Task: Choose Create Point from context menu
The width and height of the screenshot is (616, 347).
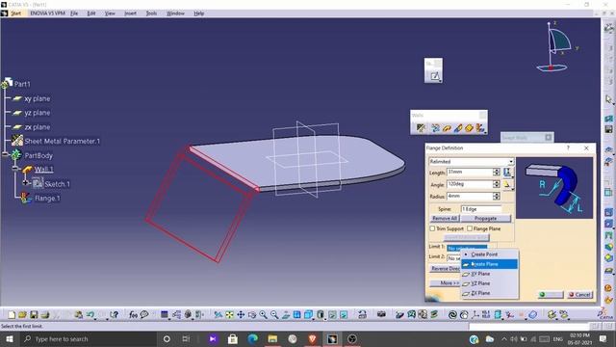Action: pos(490,254)
